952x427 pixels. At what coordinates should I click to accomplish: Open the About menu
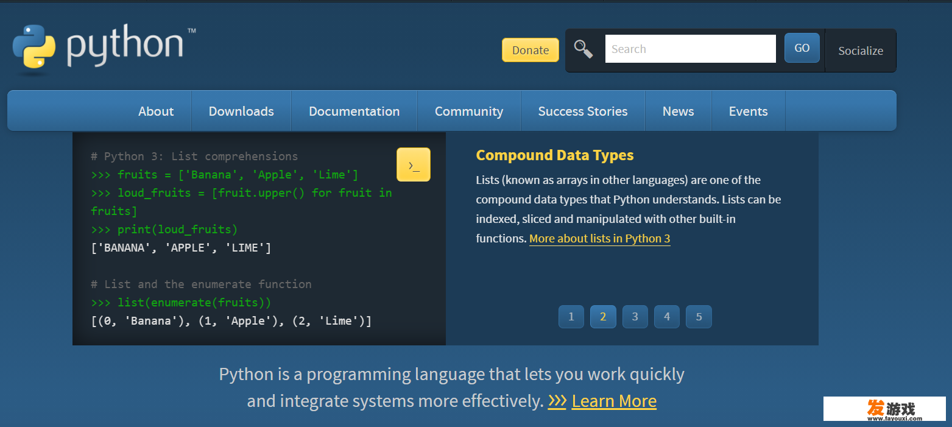click(156, 111)
